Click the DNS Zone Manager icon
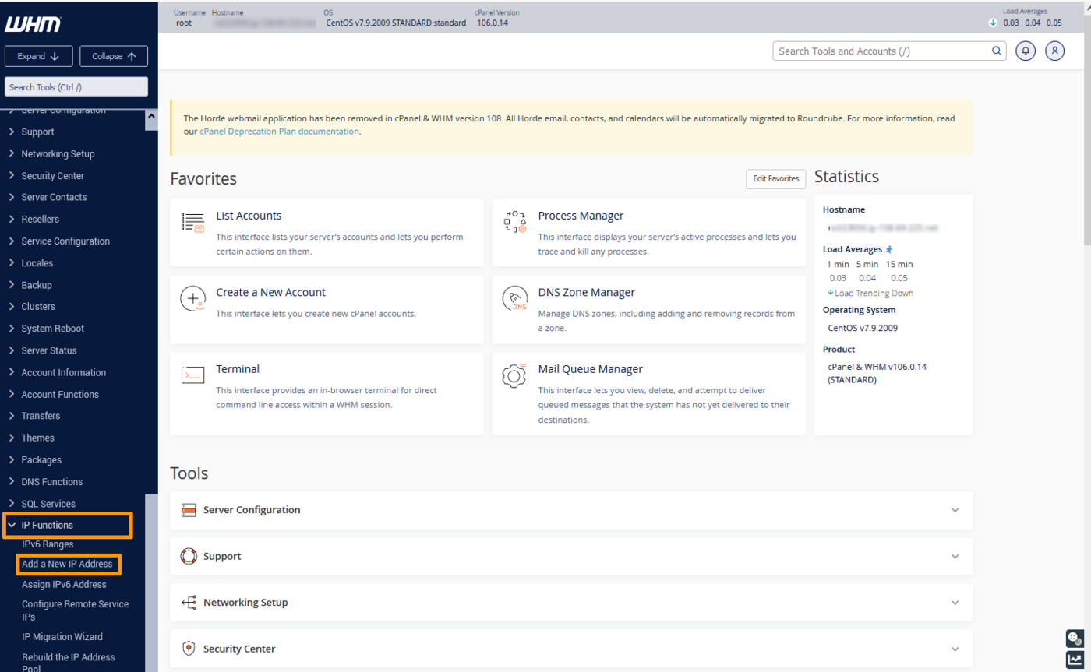Viewport: 1091px width, 672px height. [x=514, y=299]
